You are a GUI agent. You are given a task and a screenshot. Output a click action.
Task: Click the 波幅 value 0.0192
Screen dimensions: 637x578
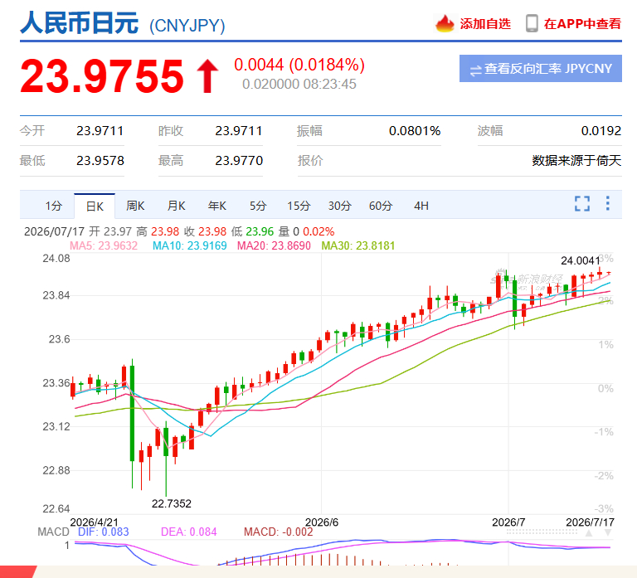click(601, 131)
